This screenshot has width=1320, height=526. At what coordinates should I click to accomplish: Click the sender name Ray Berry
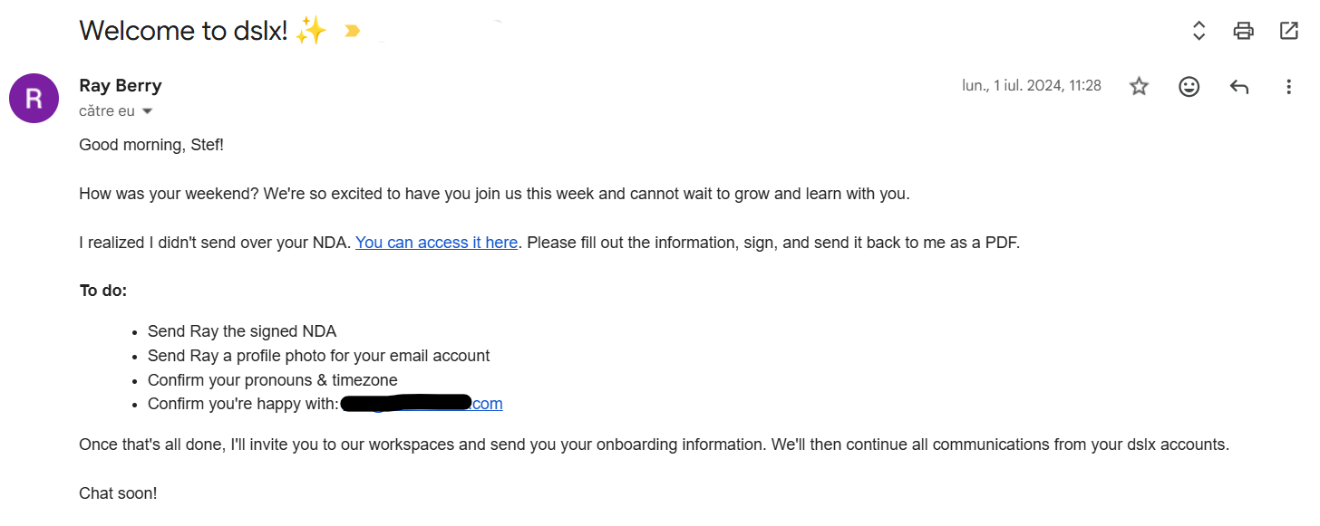click(x=121, y=86)
